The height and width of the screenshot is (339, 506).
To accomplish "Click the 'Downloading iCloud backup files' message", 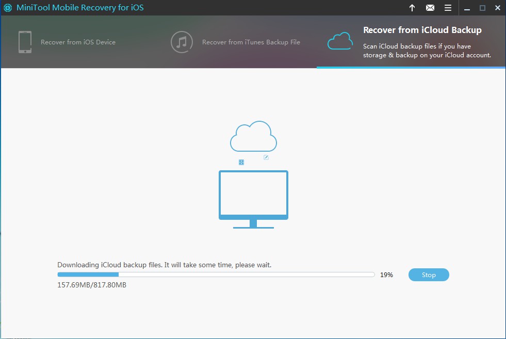I will click(x=164, y=265).
